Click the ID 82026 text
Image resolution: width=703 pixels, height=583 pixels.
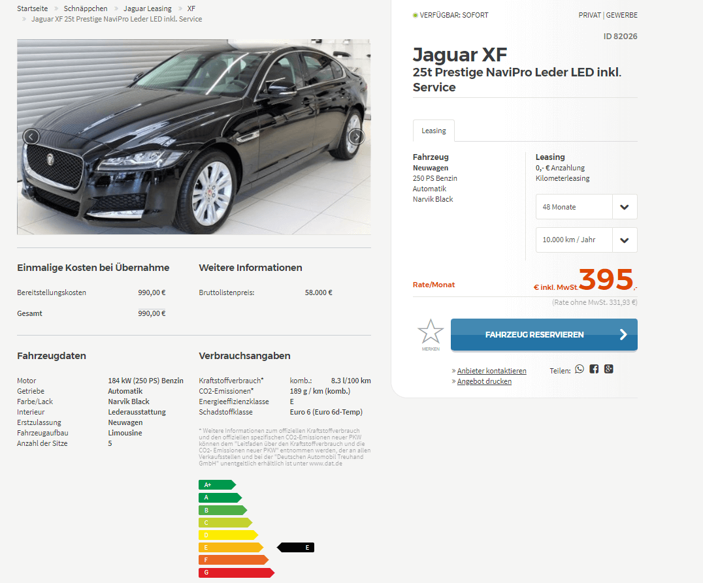pos(620,37)
